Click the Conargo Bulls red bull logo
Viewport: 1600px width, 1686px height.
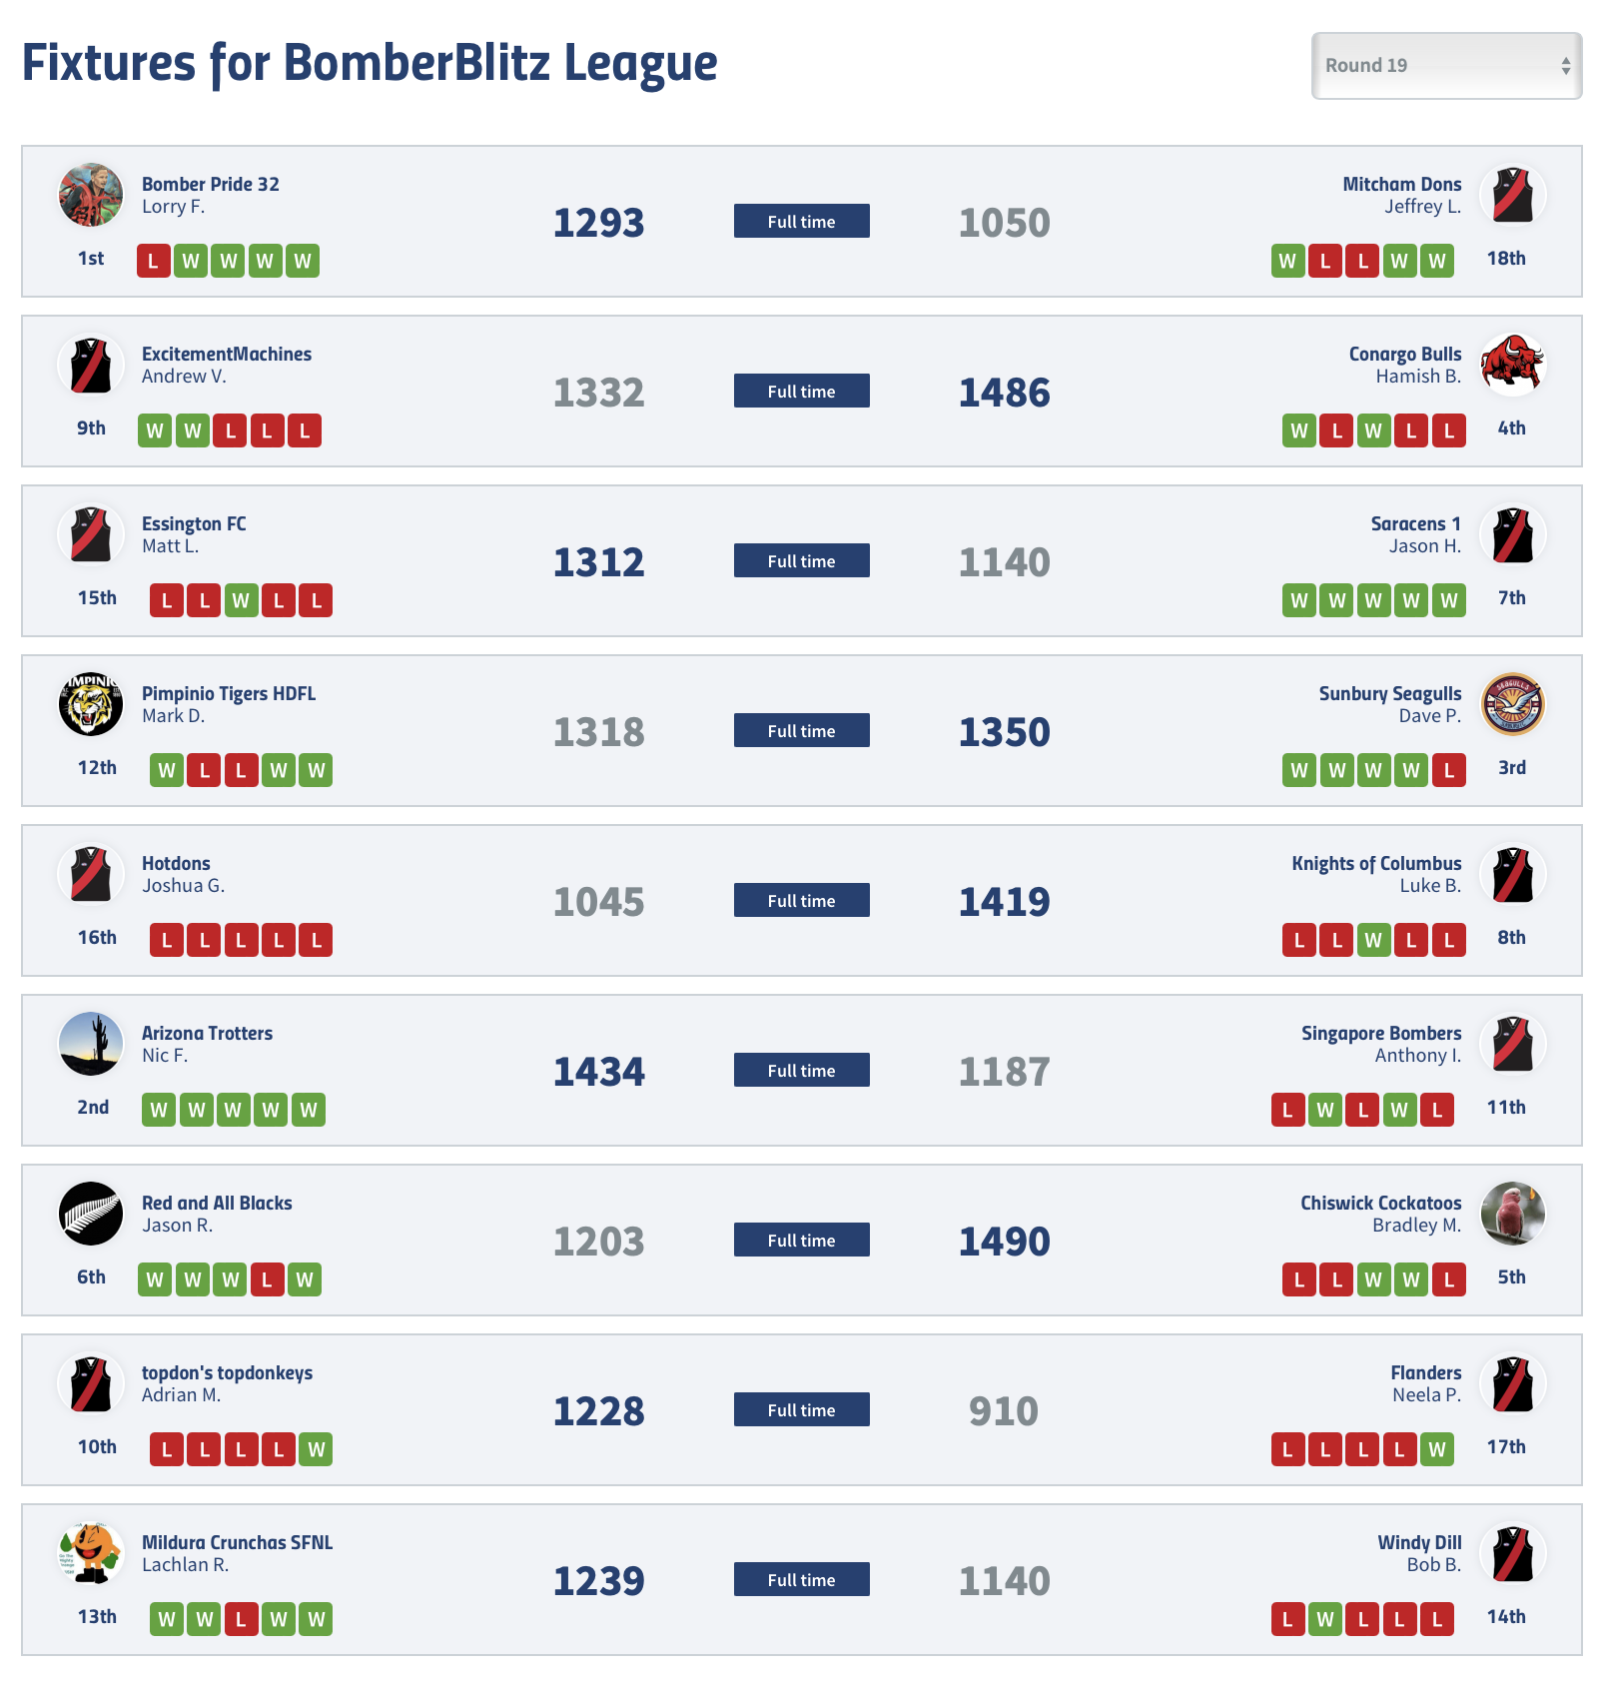tap(1512, 365)
